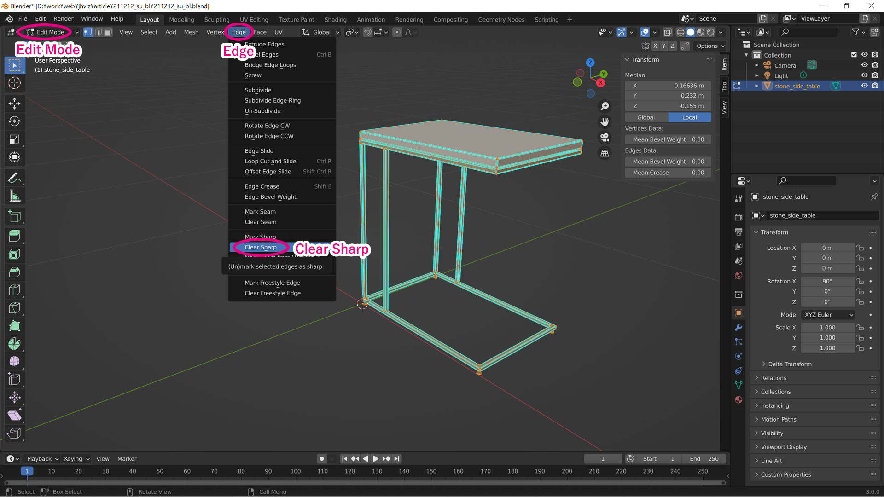Jump to timeline end frame button
The height and width of the screenshot is (497, 884).
pyautogui.click(x=397, y=459)
